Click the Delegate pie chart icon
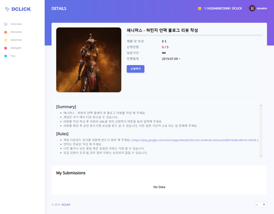Image resolution: width=274 pixels, height=214 pixels. tap(6, 48)
